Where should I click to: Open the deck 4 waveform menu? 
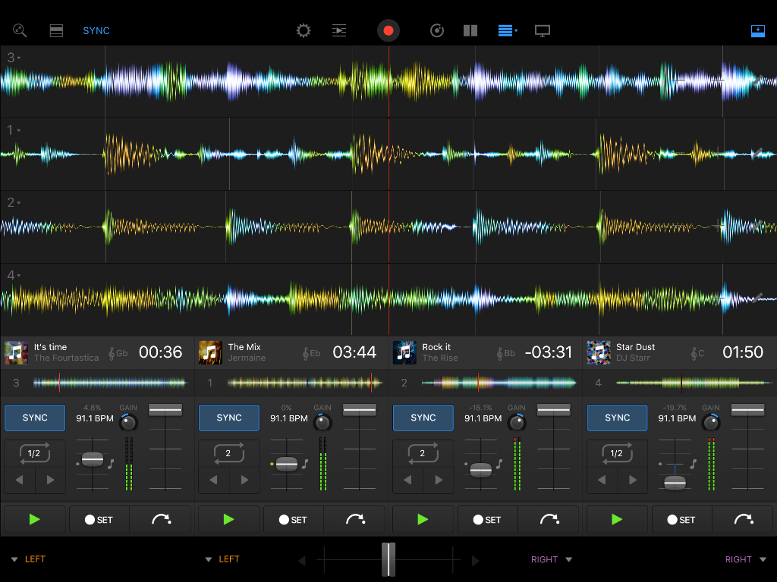(x=14, y=275)
